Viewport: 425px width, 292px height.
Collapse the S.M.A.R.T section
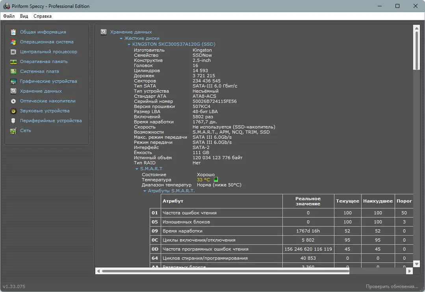(137, 169)
